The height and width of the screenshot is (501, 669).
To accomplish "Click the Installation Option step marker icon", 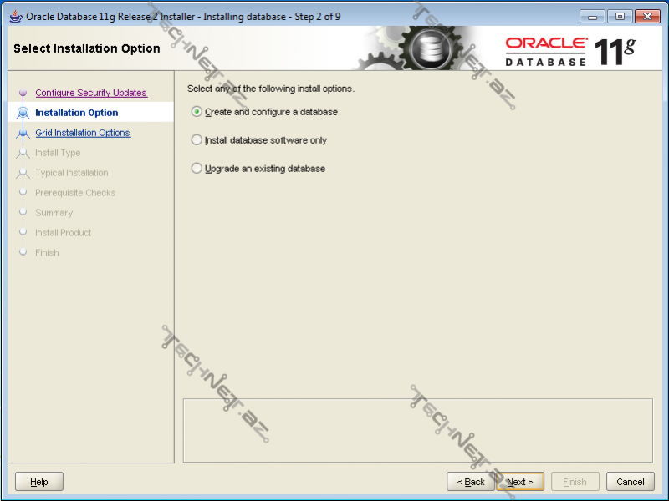I will pyautogui.click(x=23, y=113).
